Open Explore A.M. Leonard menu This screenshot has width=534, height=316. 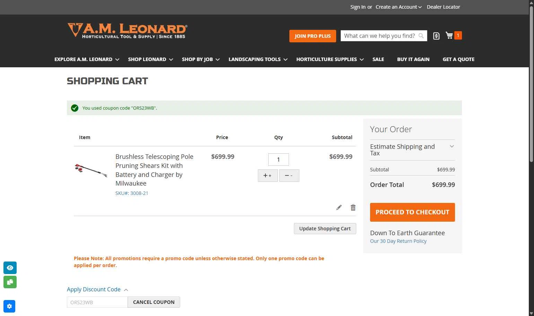tap(87, 59)
